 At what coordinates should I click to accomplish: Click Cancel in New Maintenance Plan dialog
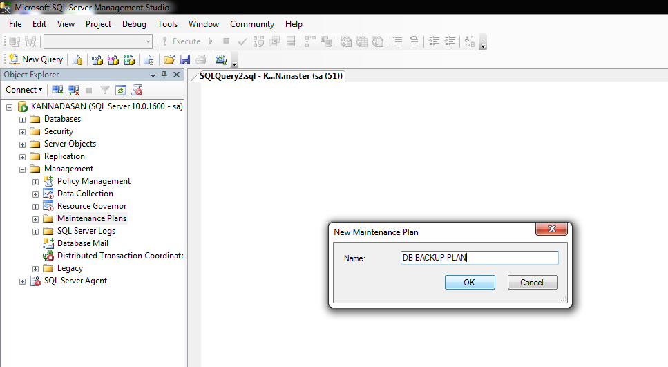(533, 282)
